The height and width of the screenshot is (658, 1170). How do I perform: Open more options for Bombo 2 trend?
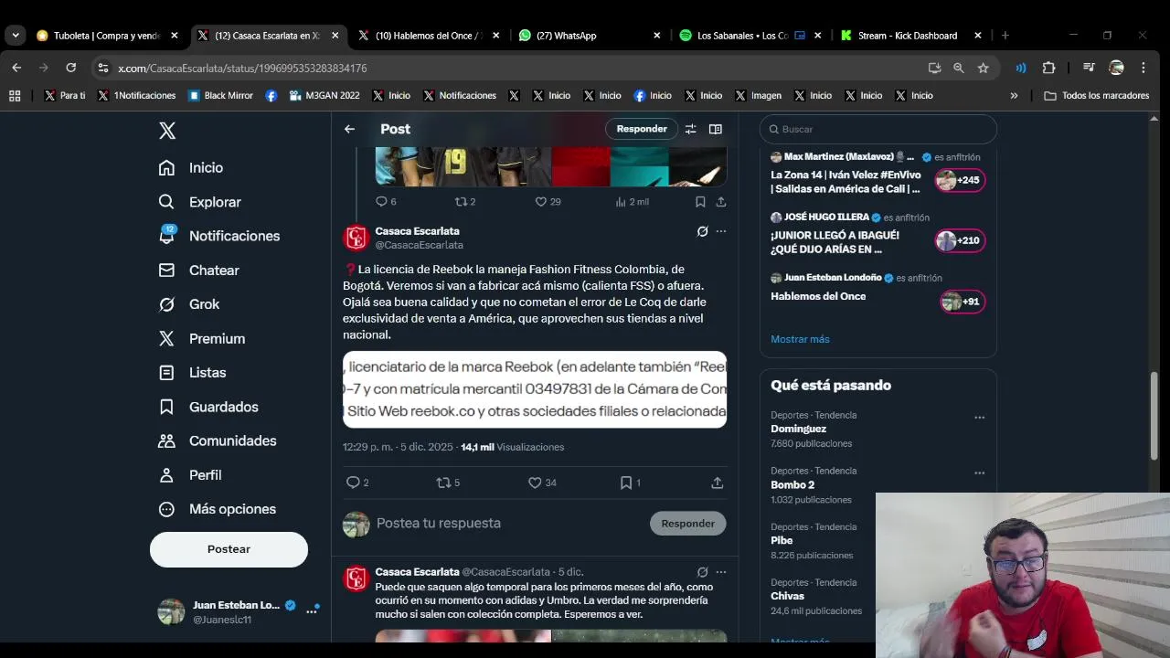click(x=980, y=473)
